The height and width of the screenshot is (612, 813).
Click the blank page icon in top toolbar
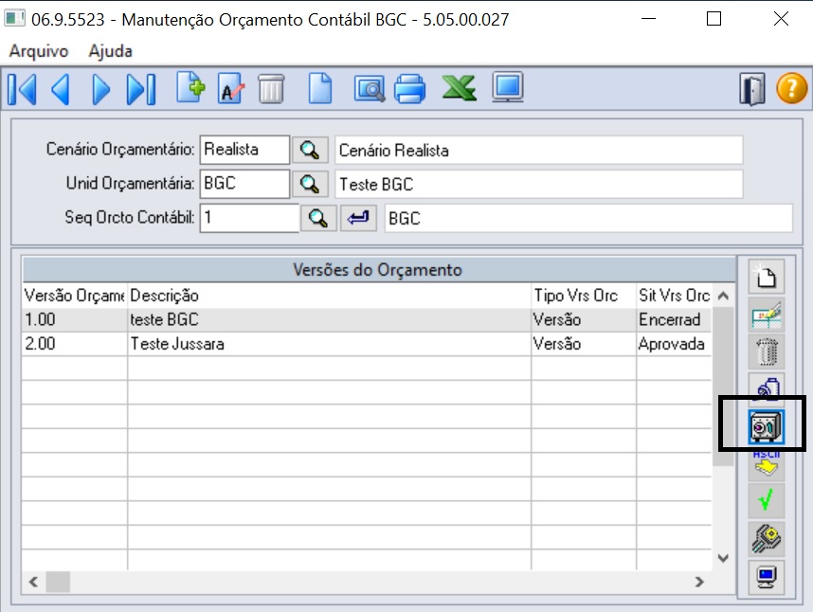(x=320, y=88)
